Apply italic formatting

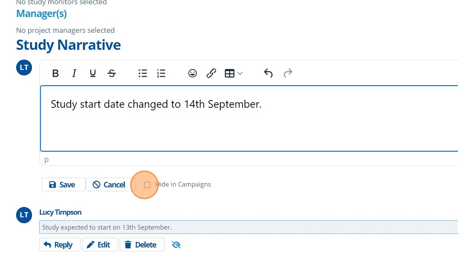[74, 73]
